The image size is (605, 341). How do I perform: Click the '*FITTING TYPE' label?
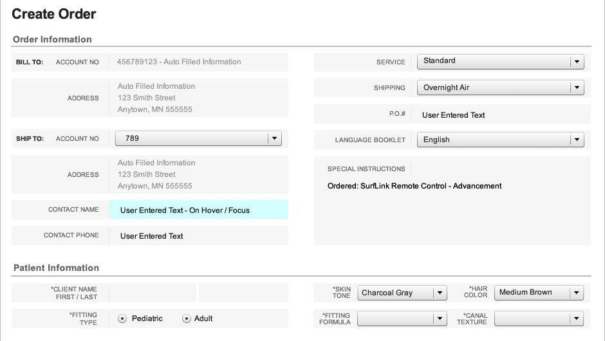pyautogui.click(x=83, y=318)
